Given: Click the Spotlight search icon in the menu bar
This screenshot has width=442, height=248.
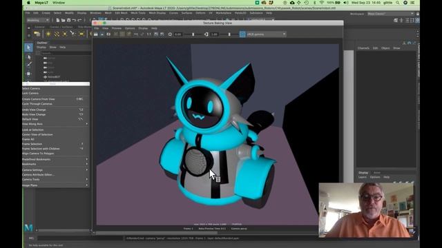Looking at the screenshot, I should (x=398, y=3).
